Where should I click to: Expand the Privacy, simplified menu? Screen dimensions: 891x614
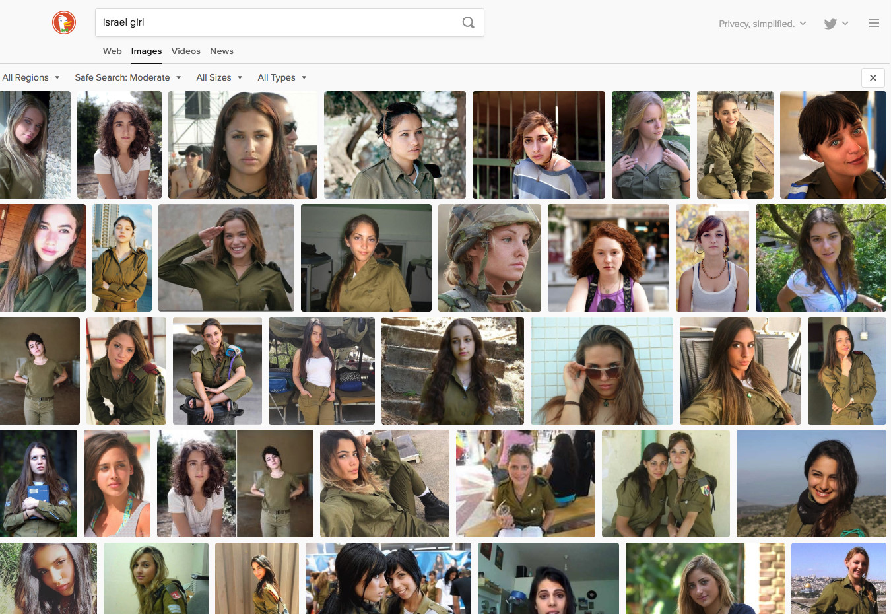[x=762, y=24]
